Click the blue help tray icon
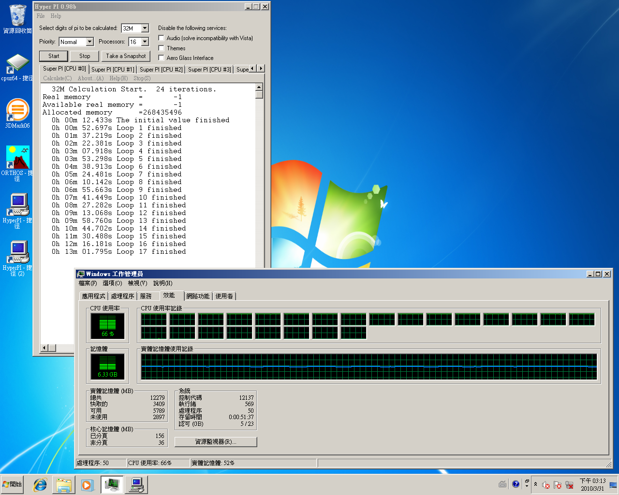This screenshot has height=495, width=619. 516,484
